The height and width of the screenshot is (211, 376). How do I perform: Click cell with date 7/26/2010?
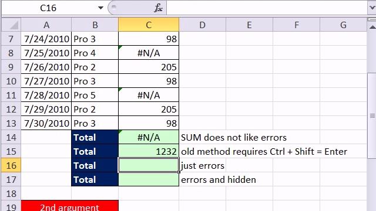[x=46, y=67]
